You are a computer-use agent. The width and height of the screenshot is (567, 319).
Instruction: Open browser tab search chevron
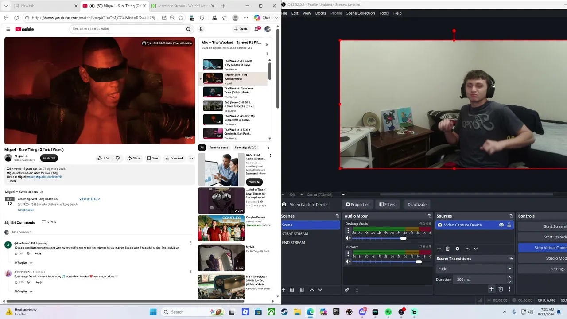(6, 6)
